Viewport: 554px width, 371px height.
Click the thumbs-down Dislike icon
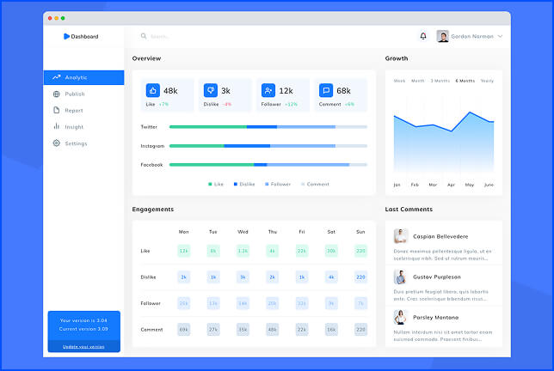[210, 90]
